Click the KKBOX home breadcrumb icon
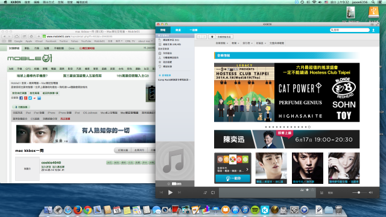Viewport: 386px width, 217px height. [x=212, y=37]
